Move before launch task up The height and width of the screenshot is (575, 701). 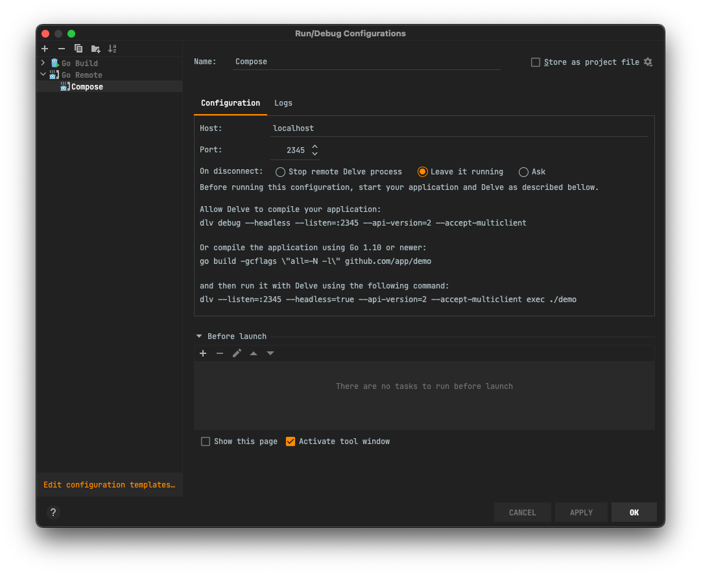[254, 353]
